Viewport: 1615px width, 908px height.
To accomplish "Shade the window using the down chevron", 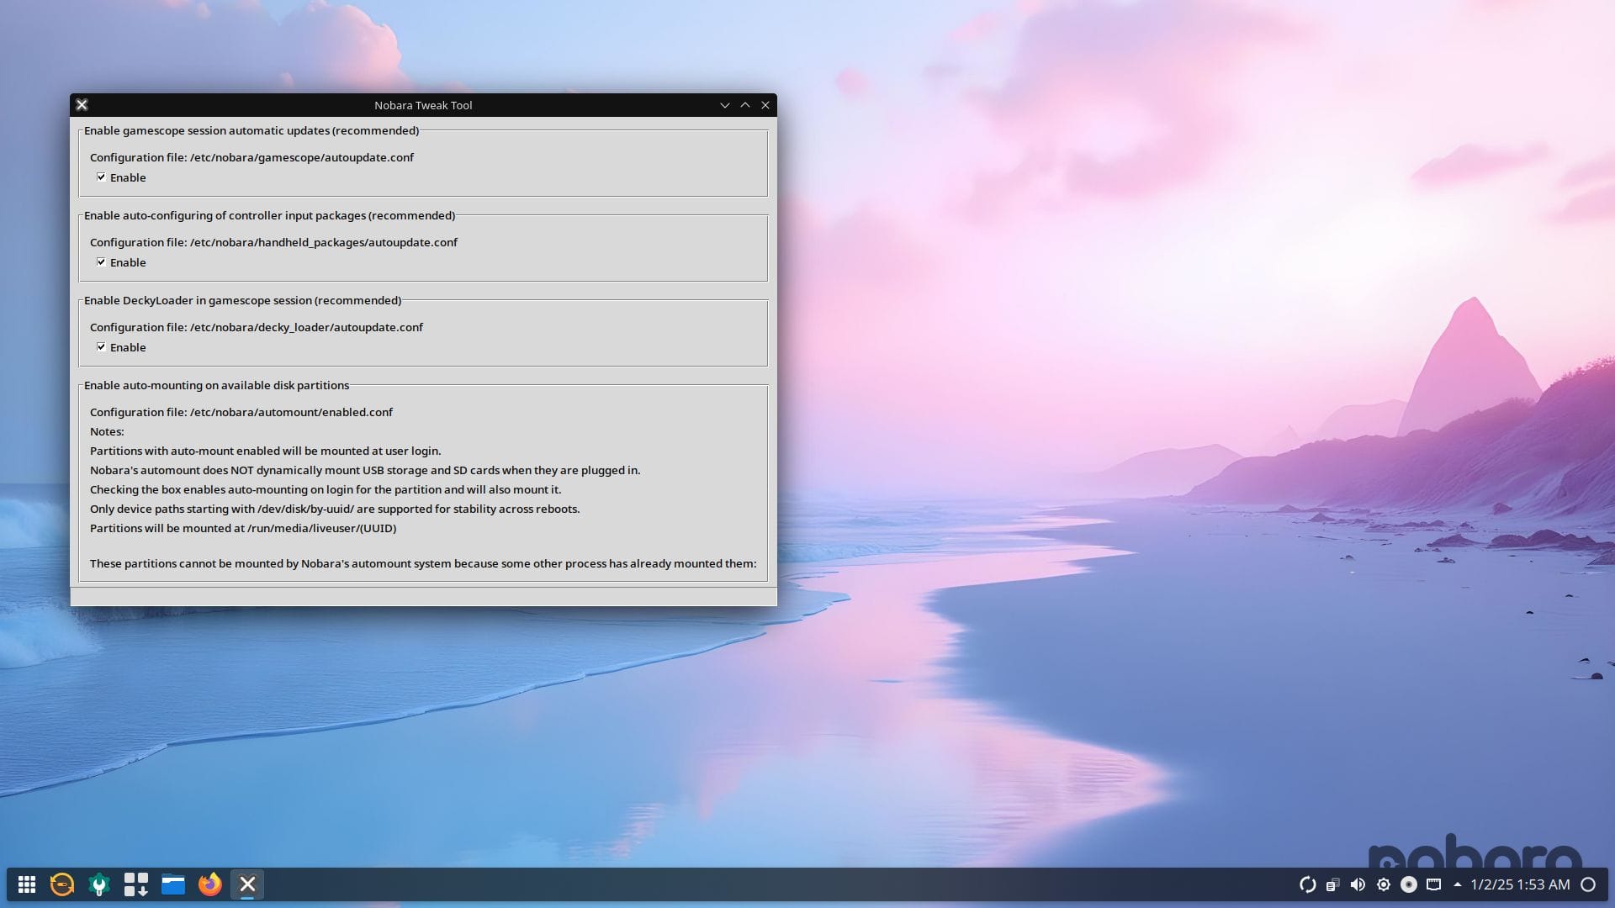I will click(725, 105).
